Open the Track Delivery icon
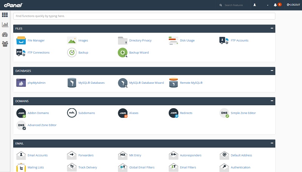This screenshot has width=302, height=172. pyautogui.click(x=72, y=167)
